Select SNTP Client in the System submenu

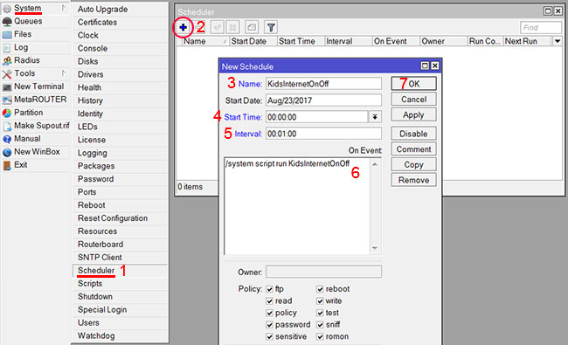click(x=120, y=258)
